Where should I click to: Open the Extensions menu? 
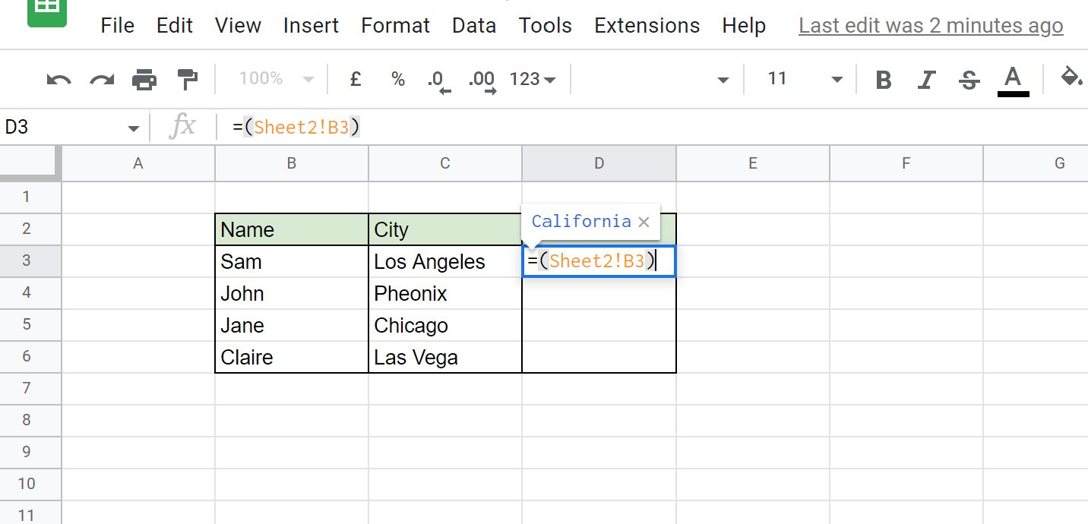click(x=647, y=26)
